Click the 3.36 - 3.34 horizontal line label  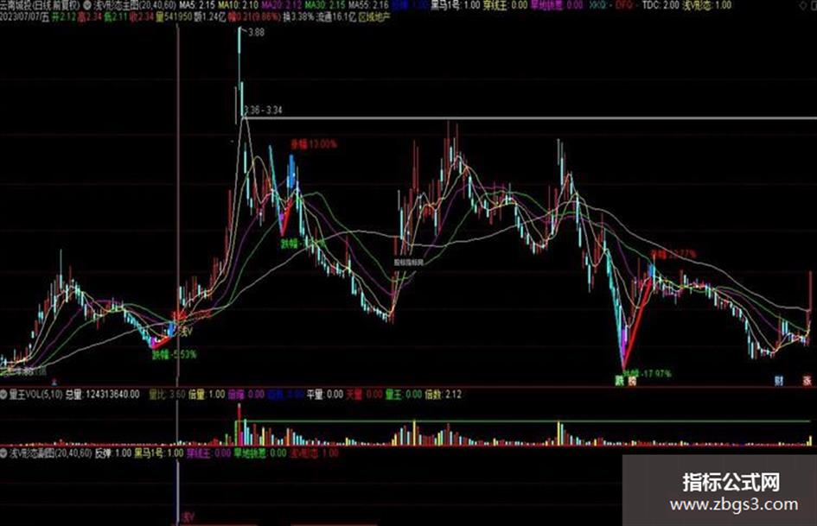click(263, 110)
